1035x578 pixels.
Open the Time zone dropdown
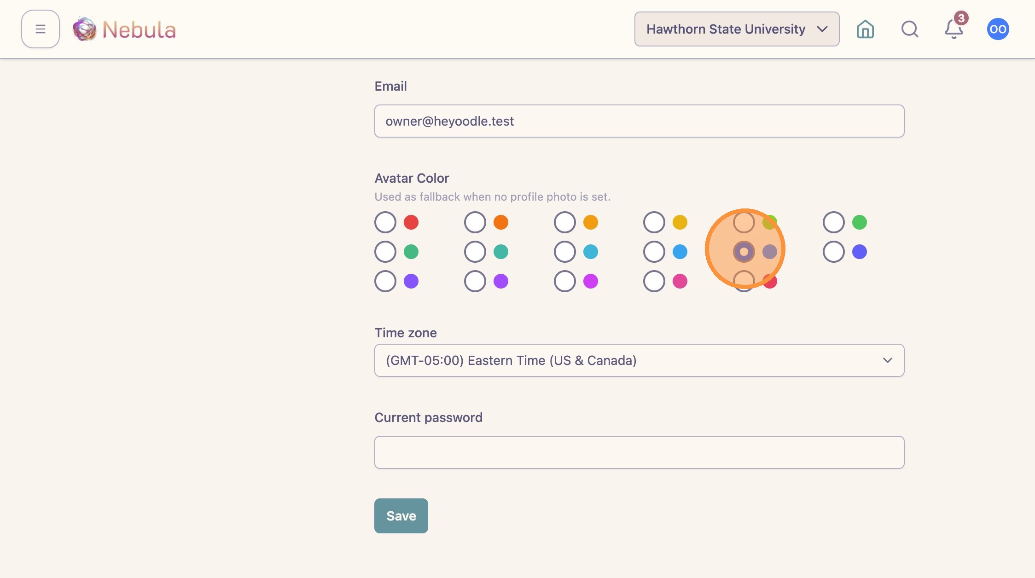(x=639, y=360)
